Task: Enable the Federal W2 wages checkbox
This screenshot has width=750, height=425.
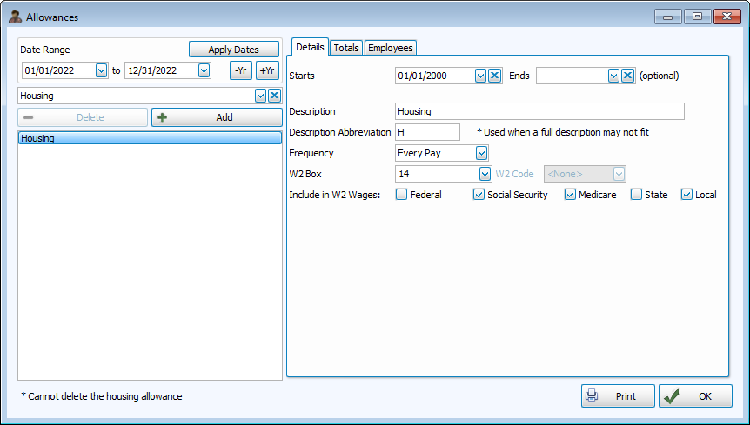Action: click(x=401, y=195)
